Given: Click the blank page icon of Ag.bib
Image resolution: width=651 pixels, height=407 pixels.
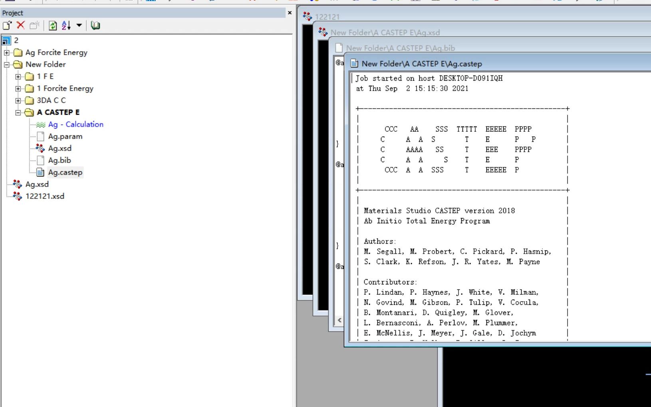Looking at the screenshot, I should pyautogui.click(x=40, y=160).
